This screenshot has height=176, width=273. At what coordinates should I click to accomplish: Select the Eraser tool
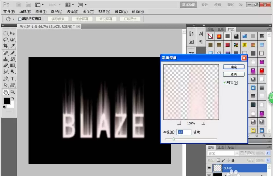point(5,65)
